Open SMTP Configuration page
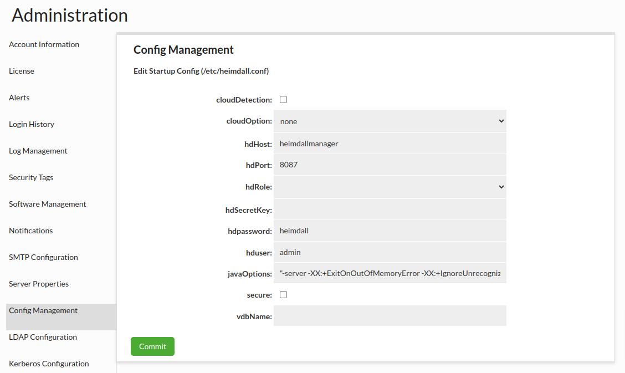This screenshot has width=625, height=373. [43, 257]
